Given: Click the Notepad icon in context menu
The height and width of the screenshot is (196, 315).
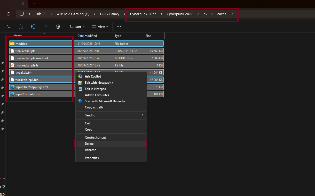Looking at the screenshot, I should tap(80, 89).
